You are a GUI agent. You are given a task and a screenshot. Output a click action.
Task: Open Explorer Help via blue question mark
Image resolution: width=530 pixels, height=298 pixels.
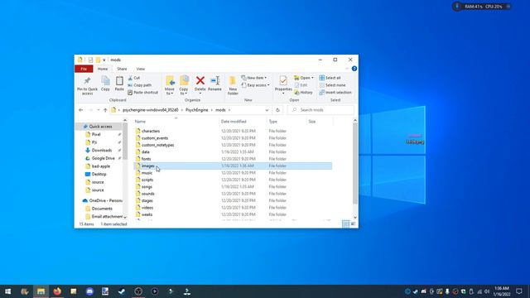tap(354, 69)
